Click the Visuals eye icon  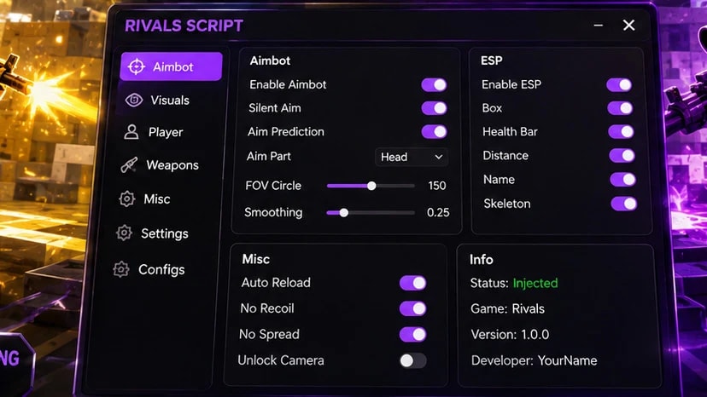tap(134, 100)
